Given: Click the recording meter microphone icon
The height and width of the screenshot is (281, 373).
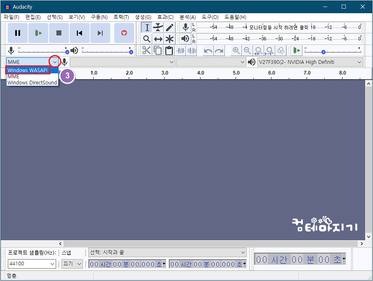Looking at the screenshot, I should pos(186,27).
